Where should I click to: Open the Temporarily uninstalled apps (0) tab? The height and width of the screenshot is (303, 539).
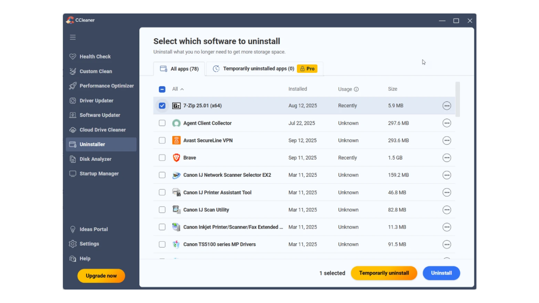point(264,69)
